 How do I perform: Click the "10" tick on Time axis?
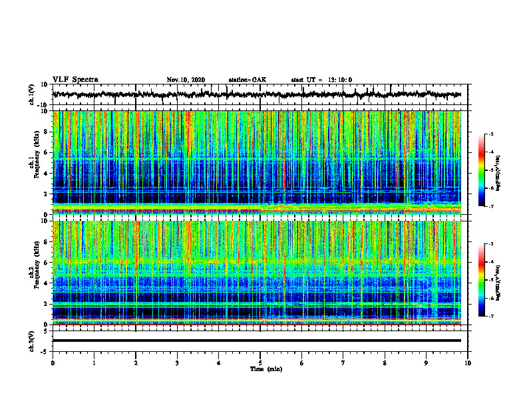(x=468, y=363)
